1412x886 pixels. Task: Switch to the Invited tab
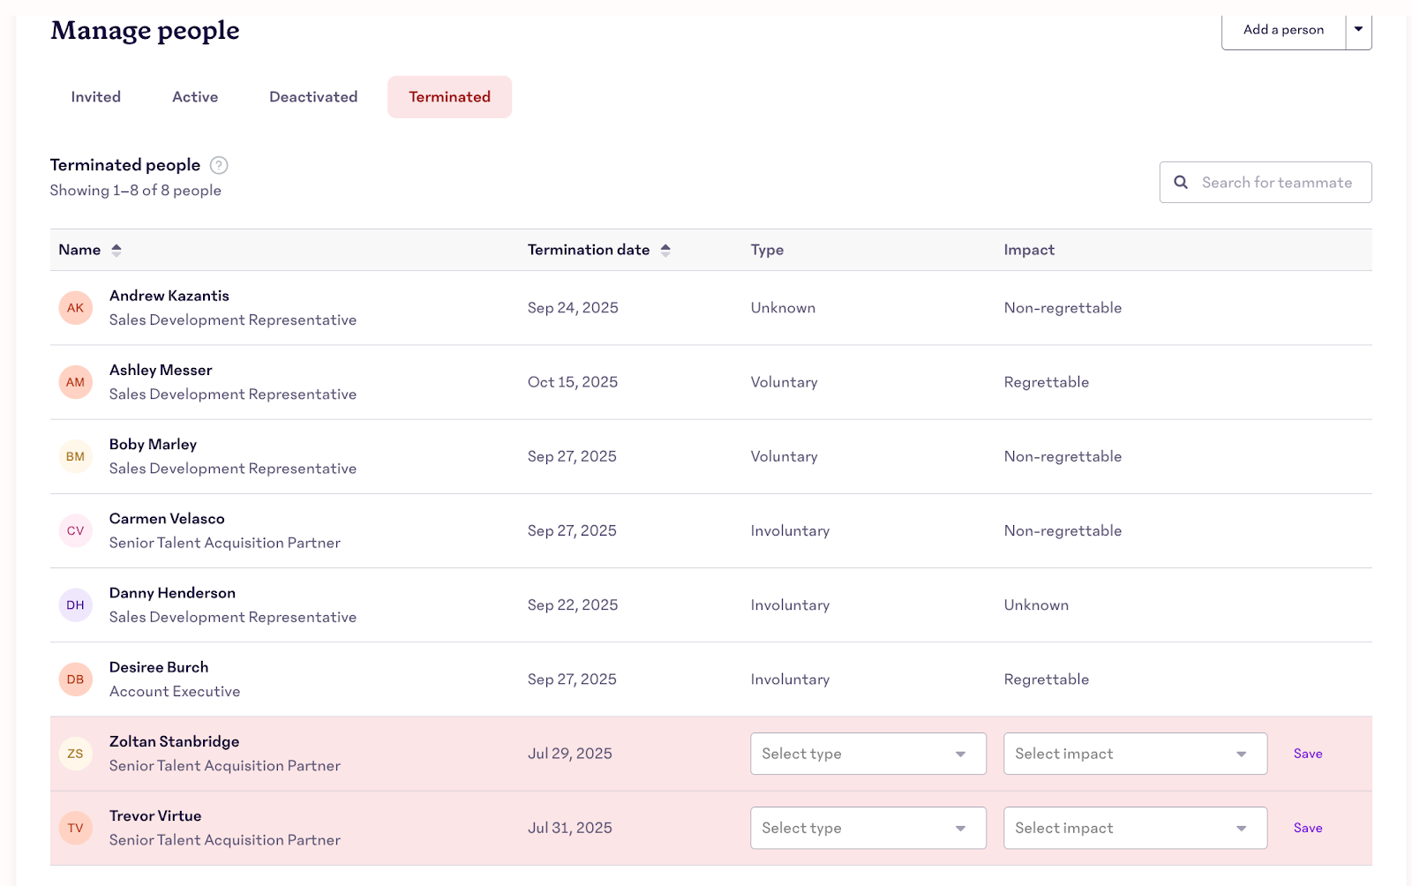96,97
